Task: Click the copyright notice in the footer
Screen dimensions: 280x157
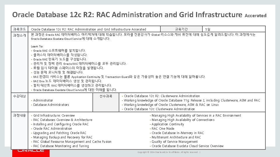Action: coord(168,152)
